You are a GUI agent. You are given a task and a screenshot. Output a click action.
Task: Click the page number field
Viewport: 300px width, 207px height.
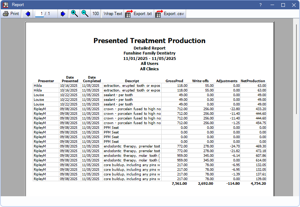(x=42, y=14)
